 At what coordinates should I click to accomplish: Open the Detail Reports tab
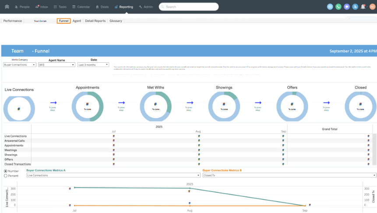pyautogui.click(x=95, y=21)
